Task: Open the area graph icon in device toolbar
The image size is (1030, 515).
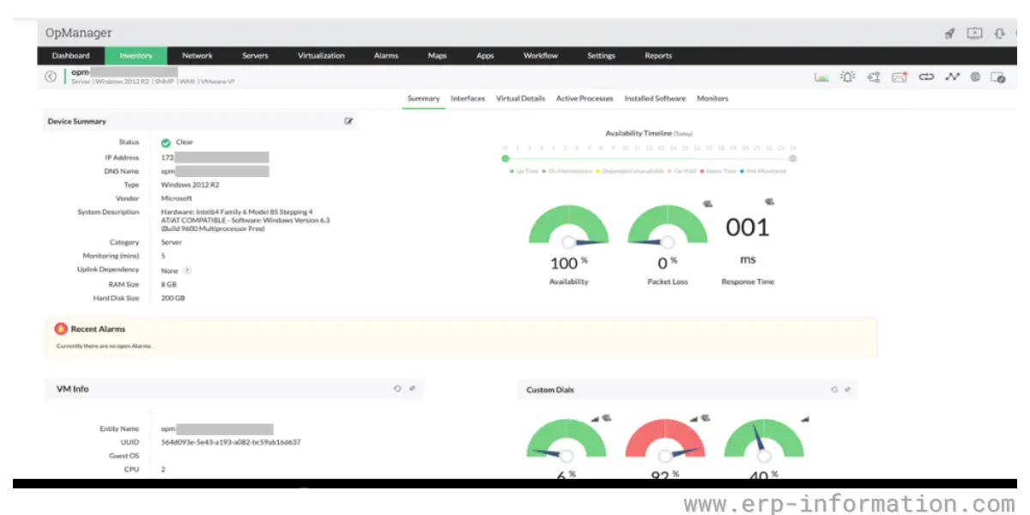Action: click(x=821, y=77)
